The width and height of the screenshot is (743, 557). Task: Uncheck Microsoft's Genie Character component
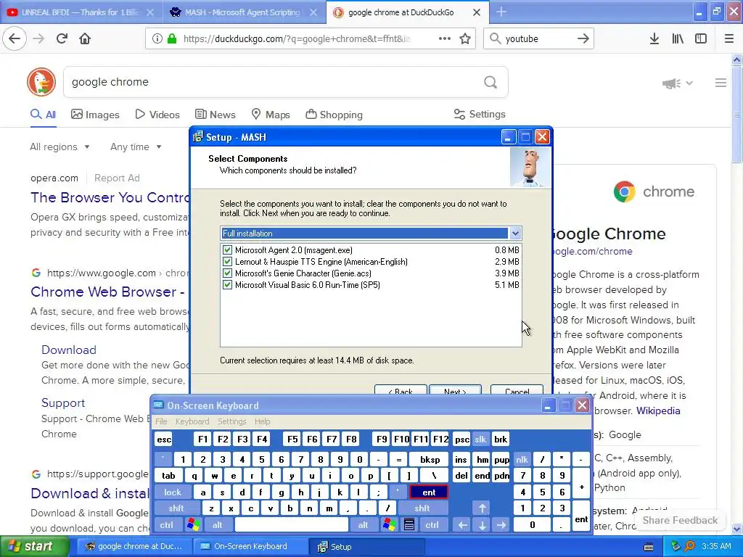tap(227, 273)
